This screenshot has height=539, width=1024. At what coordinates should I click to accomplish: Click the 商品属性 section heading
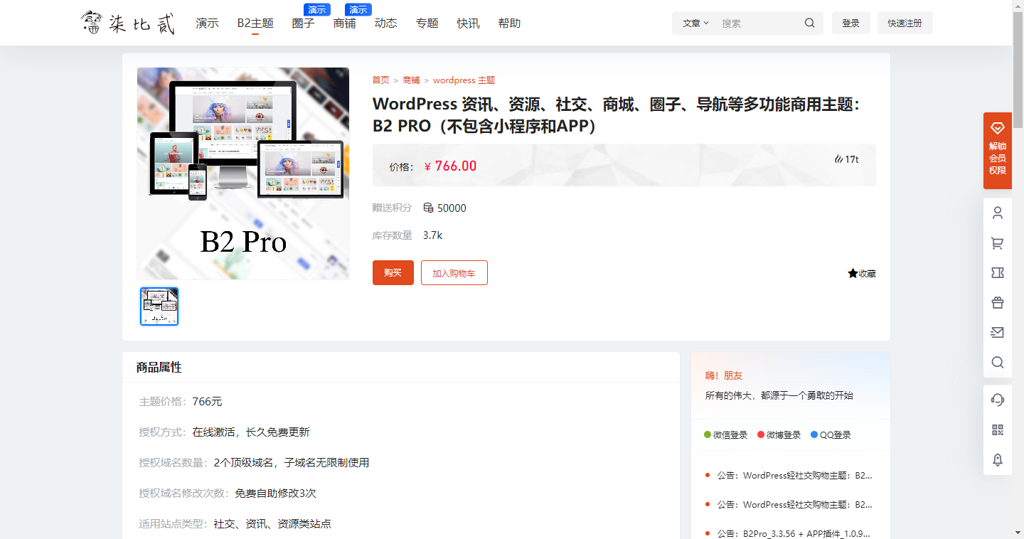point(159,368)
